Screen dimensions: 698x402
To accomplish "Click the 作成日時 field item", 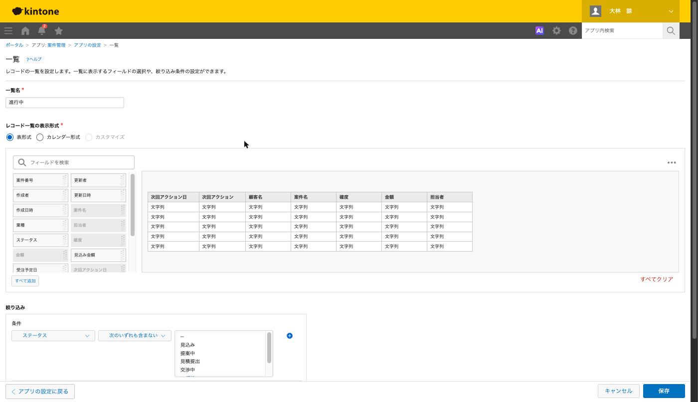I will 40,210.
